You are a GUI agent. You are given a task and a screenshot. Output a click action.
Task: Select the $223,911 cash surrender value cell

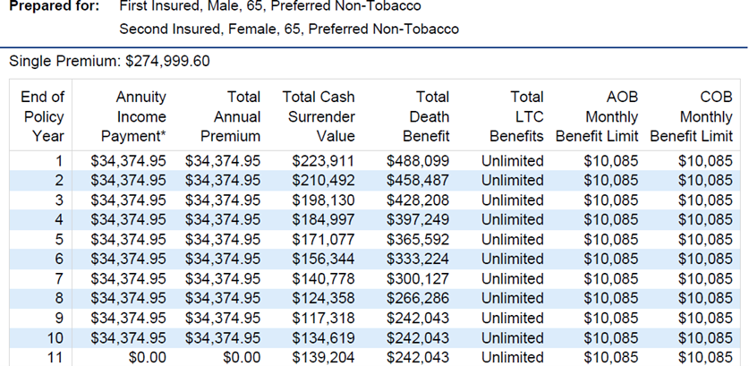(x=324, y=161)
